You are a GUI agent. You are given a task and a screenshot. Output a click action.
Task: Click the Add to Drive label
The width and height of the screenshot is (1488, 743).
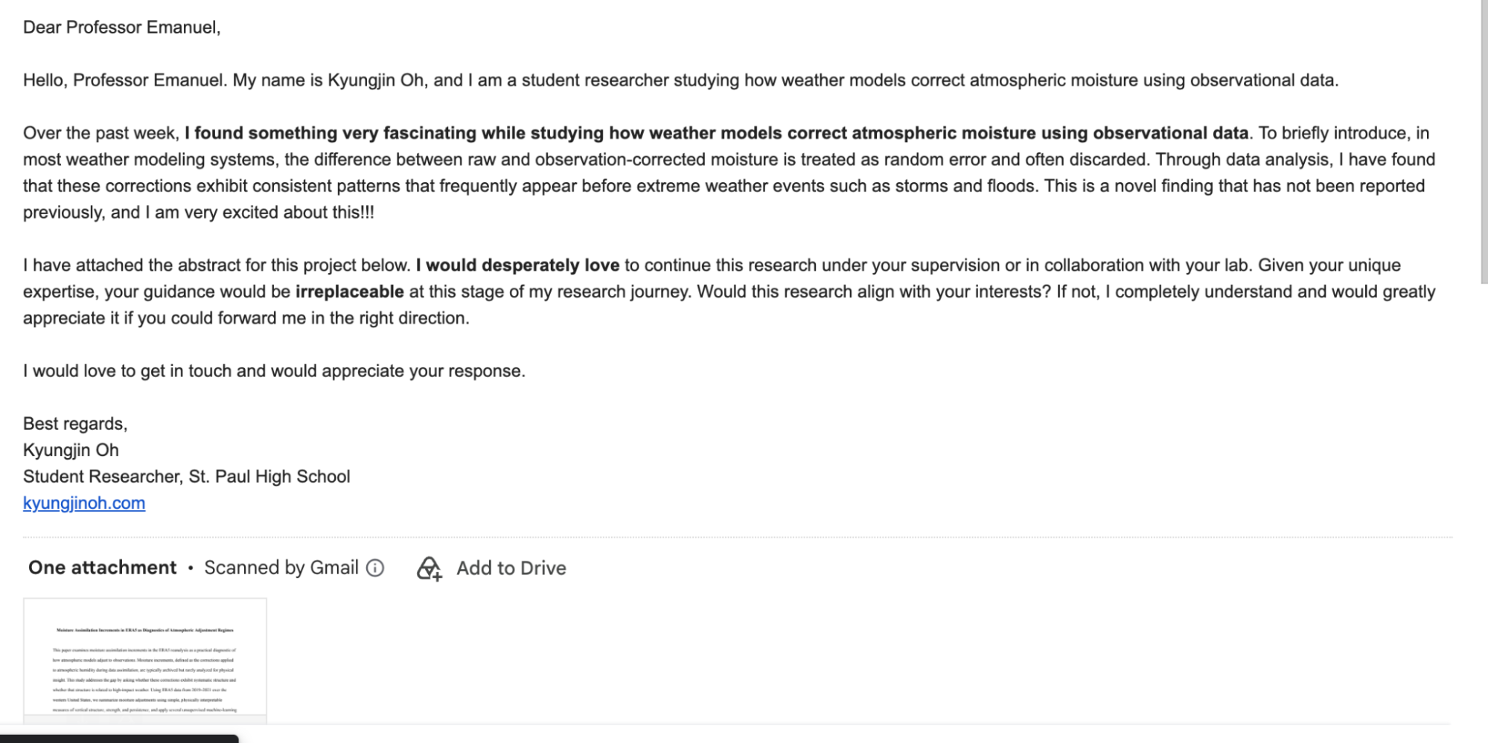511,568
